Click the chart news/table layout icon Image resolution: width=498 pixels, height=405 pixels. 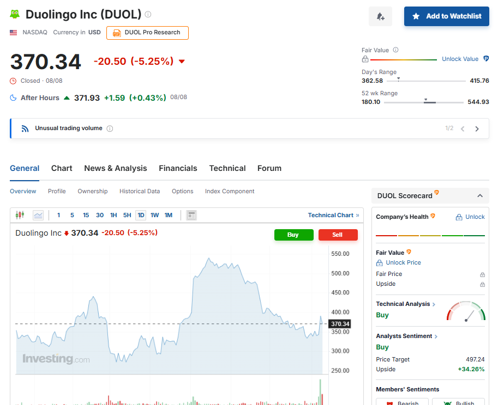click(x=191, y=215)
